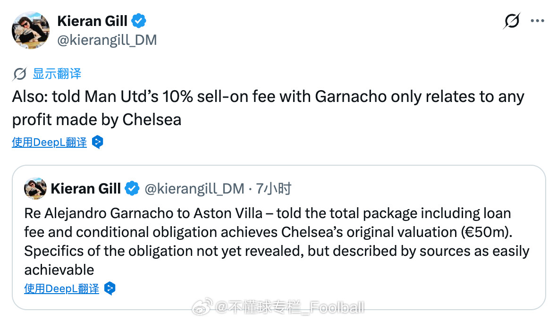
Task: Click the translate icon beside 显示翻译
Action: tap(19, 74)
